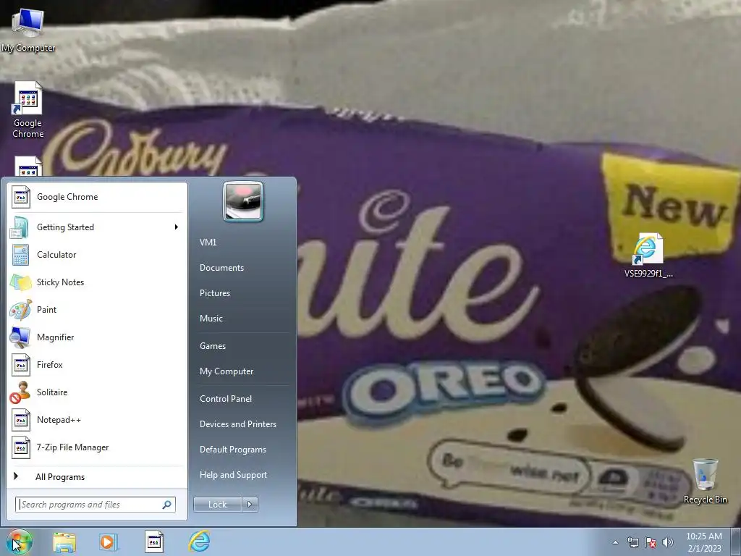Viewport: 741px width, 556px height.
Task: Open Magnifier tool
Action: click(97, 337)
